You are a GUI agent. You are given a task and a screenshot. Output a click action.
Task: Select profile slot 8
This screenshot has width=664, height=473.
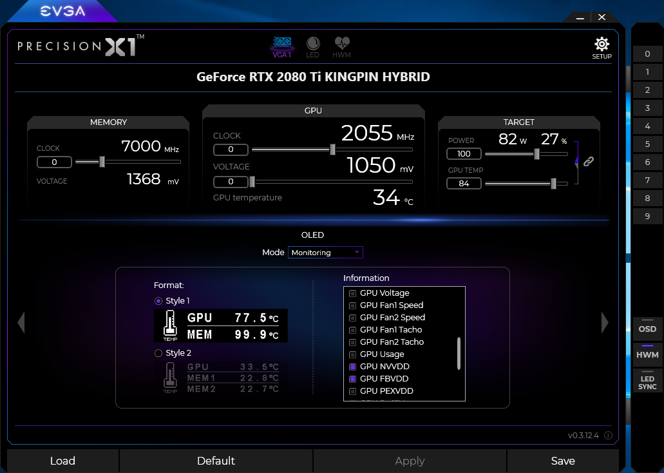[x=647, y=198]
